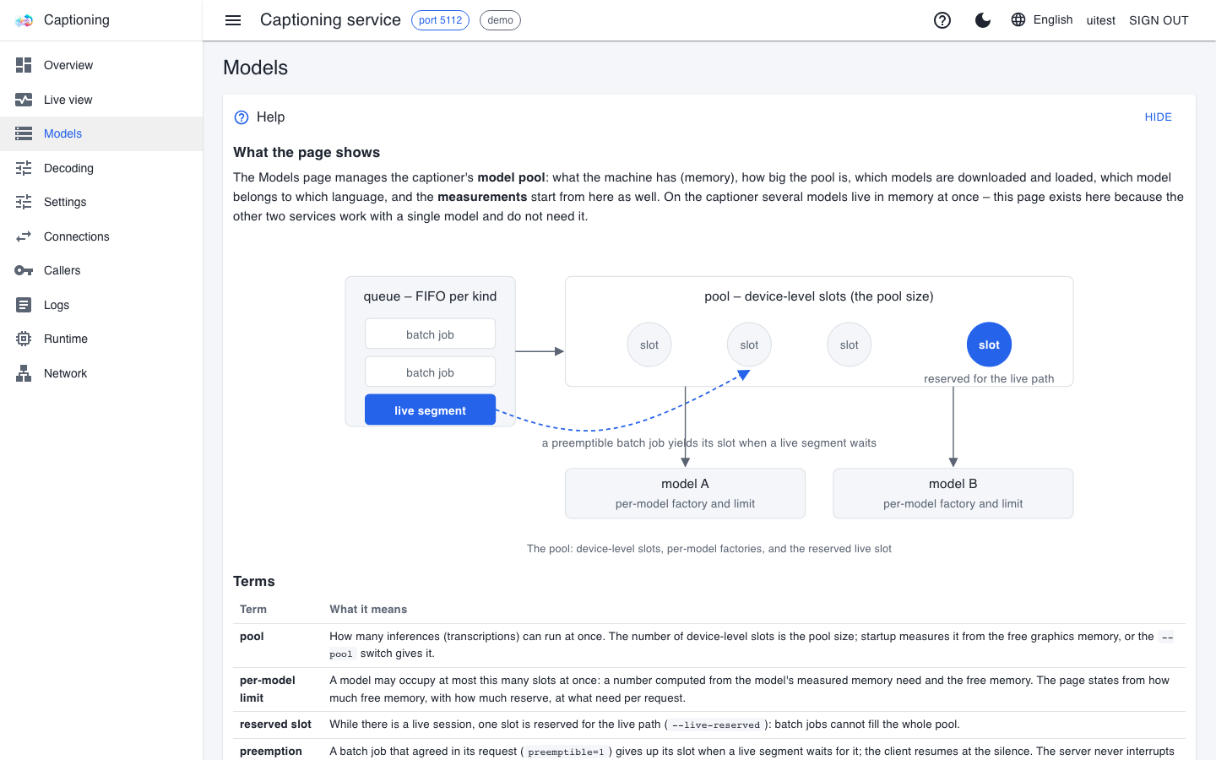This screenshot has width=1216, height=760.
Task: Go to Live view page
Action: coord(101,100)
